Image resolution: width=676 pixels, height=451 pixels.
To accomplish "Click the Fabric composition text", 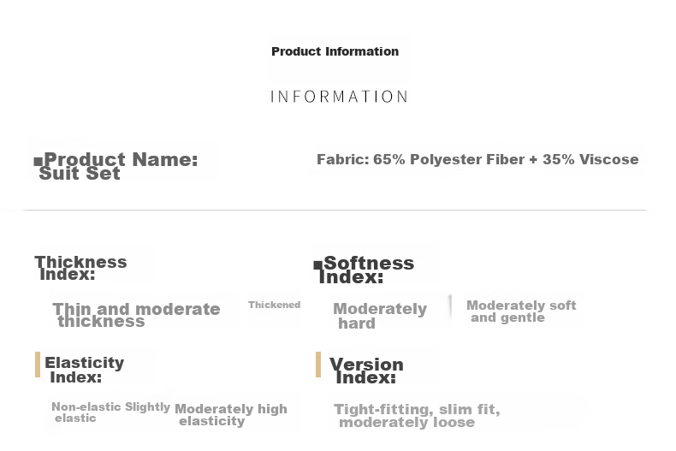I will (477, 159).
